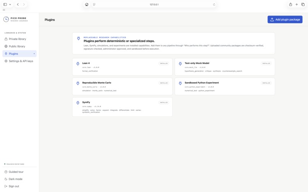Click the Pico Probe logo icon

point(6,19)
